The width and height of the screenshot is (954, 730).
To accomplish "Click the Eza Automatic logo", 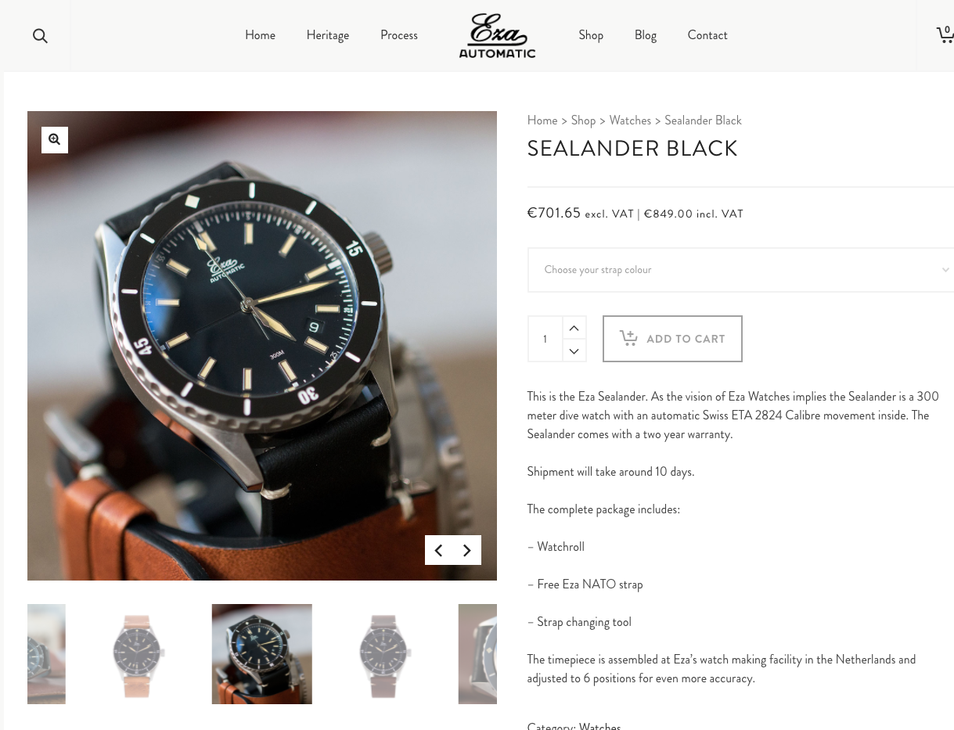I will click(x=497, y=35).
